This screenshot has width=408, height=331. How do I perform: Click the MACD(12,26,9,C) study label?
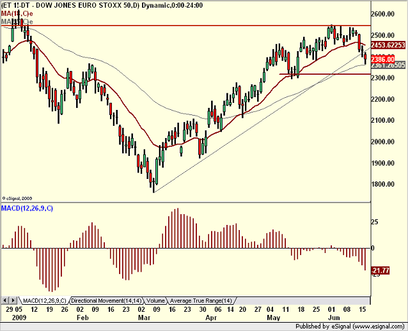click(x=27, y=208)
